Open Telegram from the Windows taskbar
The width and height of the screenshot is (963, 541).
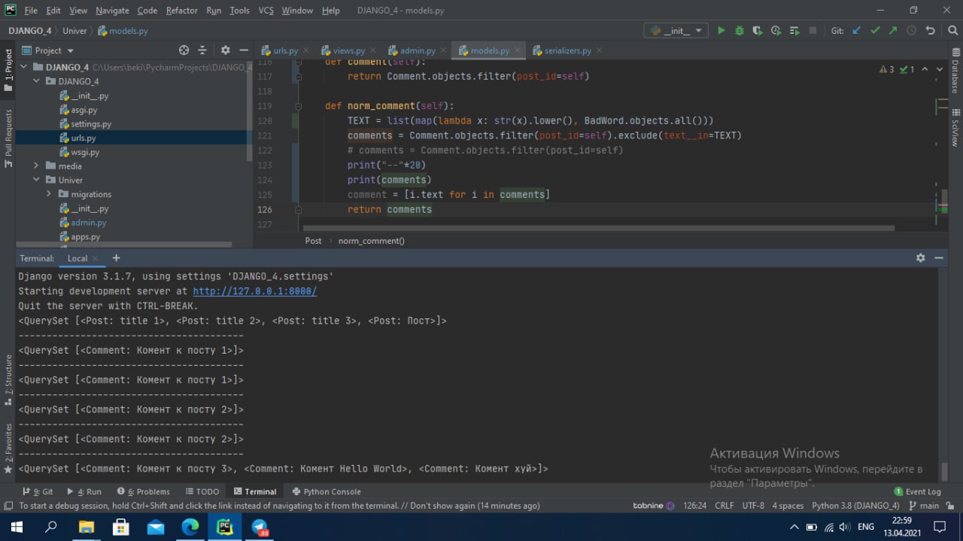coord(260,527)
